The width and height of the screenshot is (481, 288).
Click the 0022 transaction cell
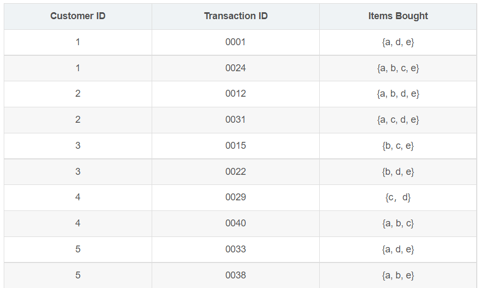point(236,172)
